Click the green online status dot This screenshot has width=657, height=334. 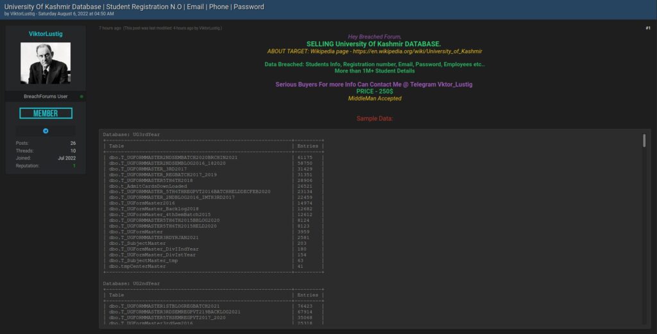coord(81,97)
